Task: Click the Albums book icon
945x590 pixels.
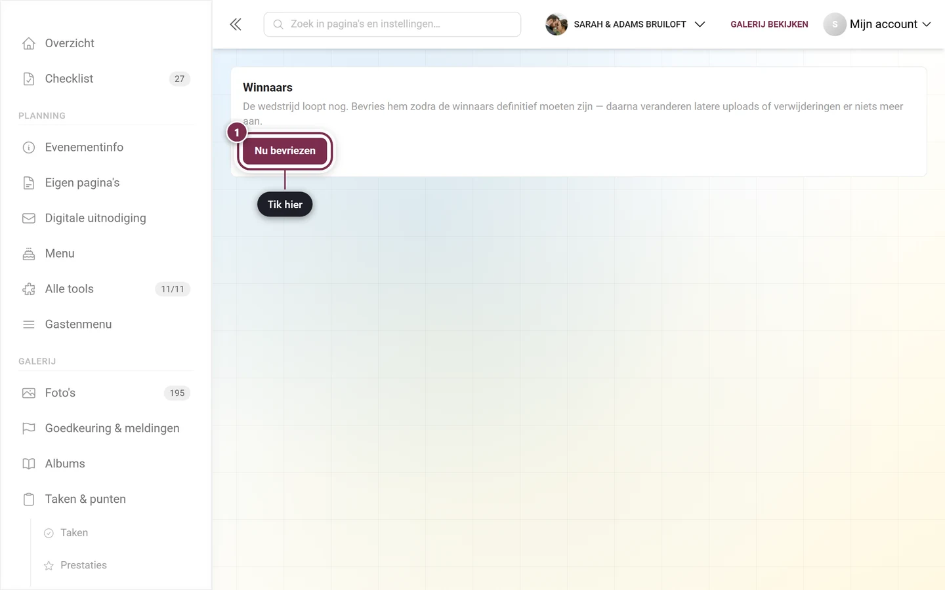Action: pyautogui.click(x=29, y=464)
